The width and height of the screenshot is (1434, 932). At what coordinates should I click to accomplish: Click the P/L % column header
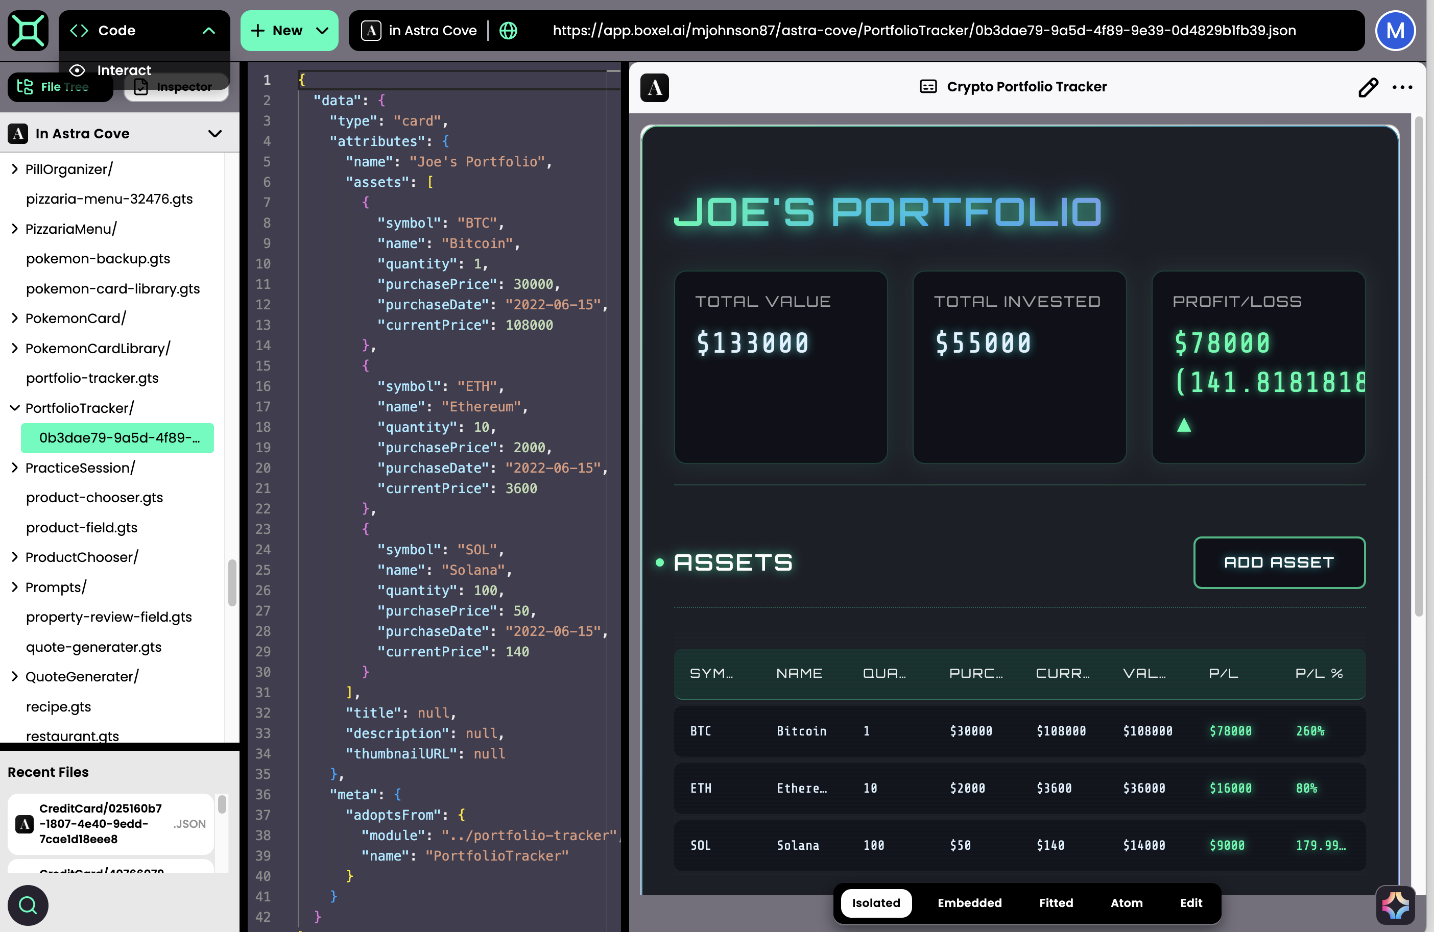(1319, 673)
